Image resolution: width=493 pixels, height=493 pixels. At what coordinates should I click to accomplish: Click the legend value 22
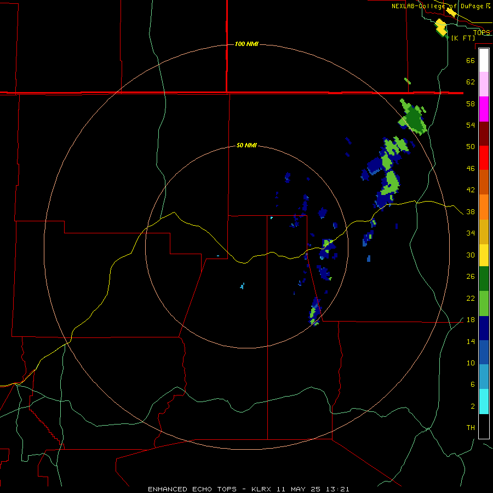tap(471, 299)
